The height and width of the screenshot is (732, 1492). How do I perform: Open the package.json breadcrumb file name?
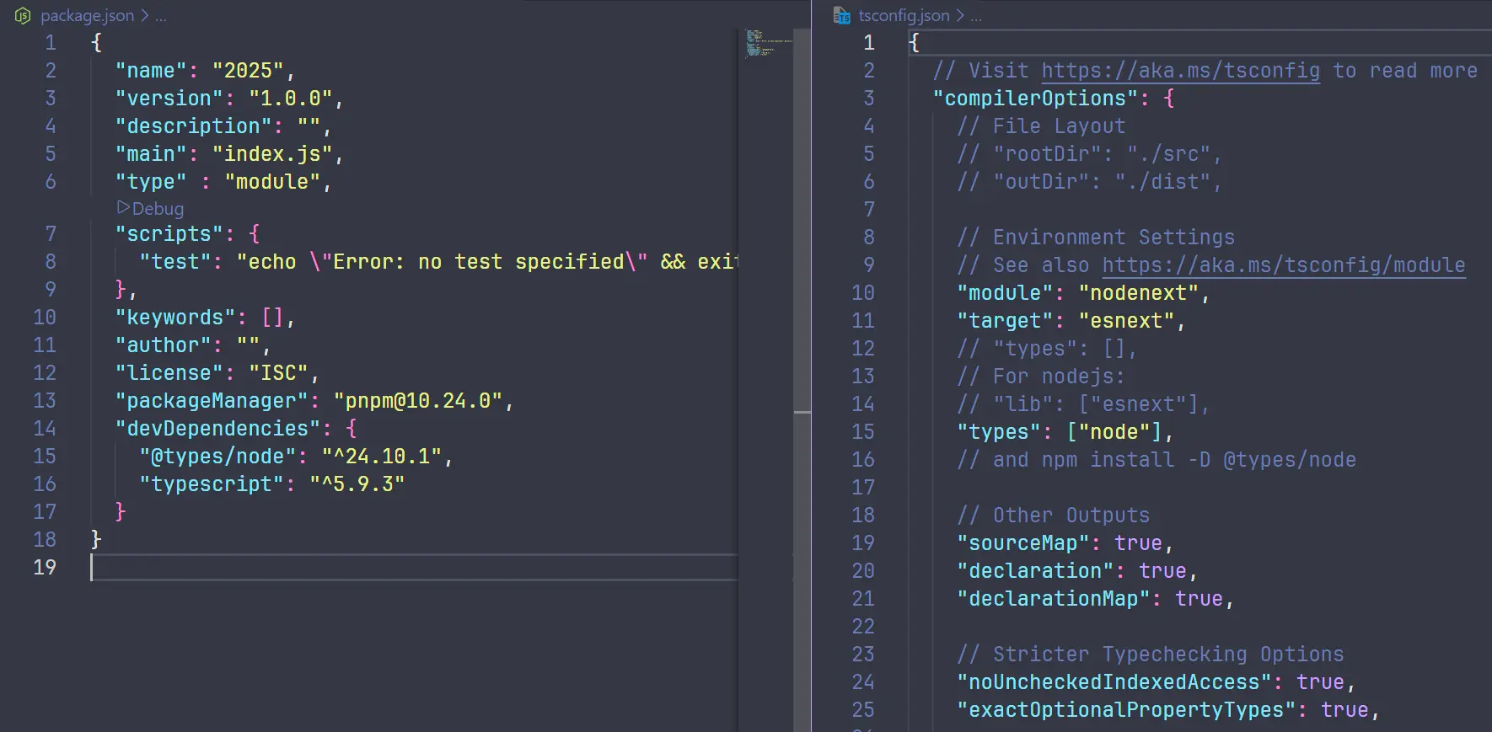pos(87,16)
